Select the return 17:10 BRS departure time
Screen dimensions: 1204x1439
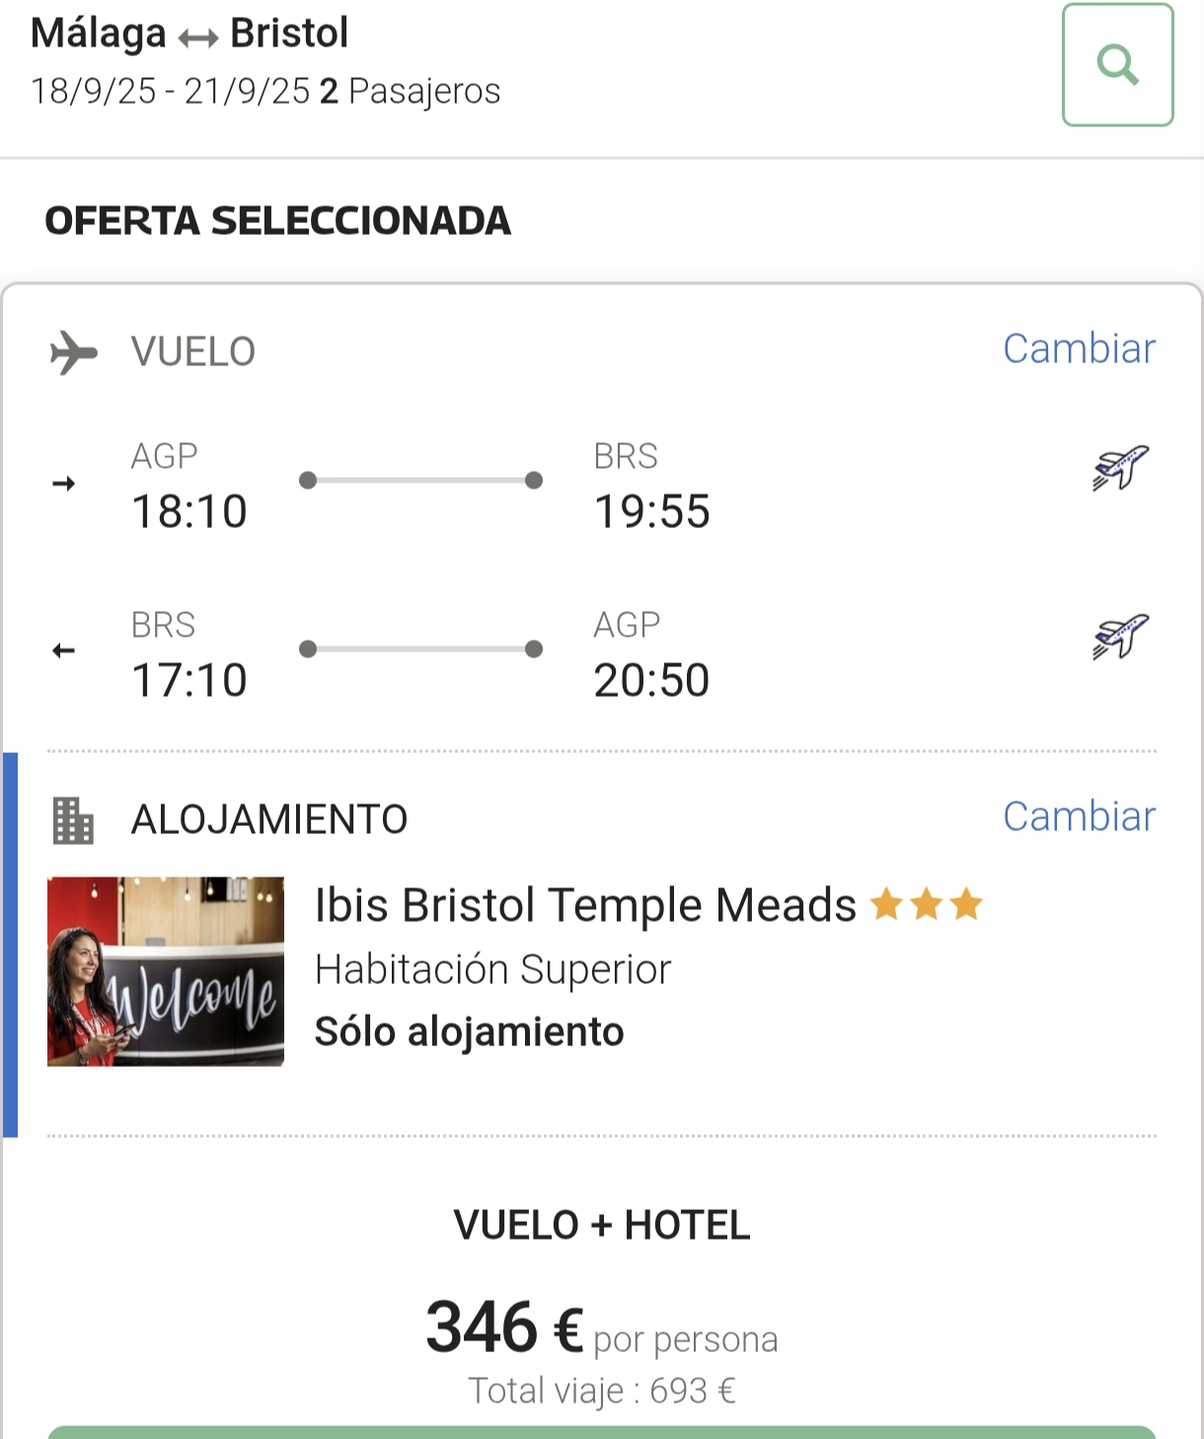(189, 680)
